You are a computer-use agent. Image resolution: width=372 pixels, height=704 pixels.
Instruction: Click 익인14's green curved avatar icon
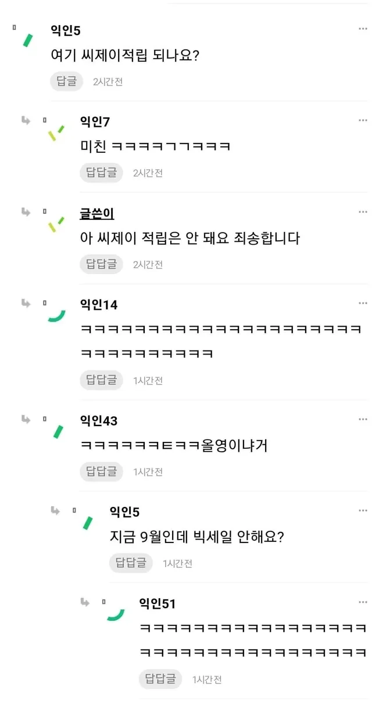pos(56,316)
